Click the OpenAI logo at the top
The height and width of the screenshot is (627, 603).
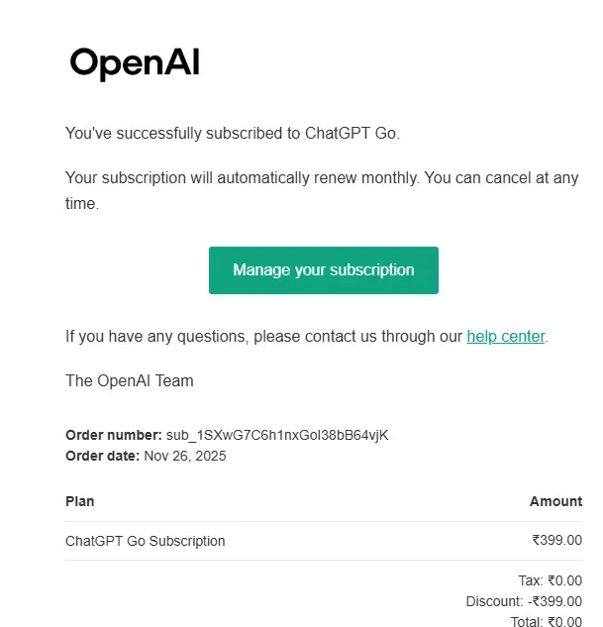click(x=135, y=63)
